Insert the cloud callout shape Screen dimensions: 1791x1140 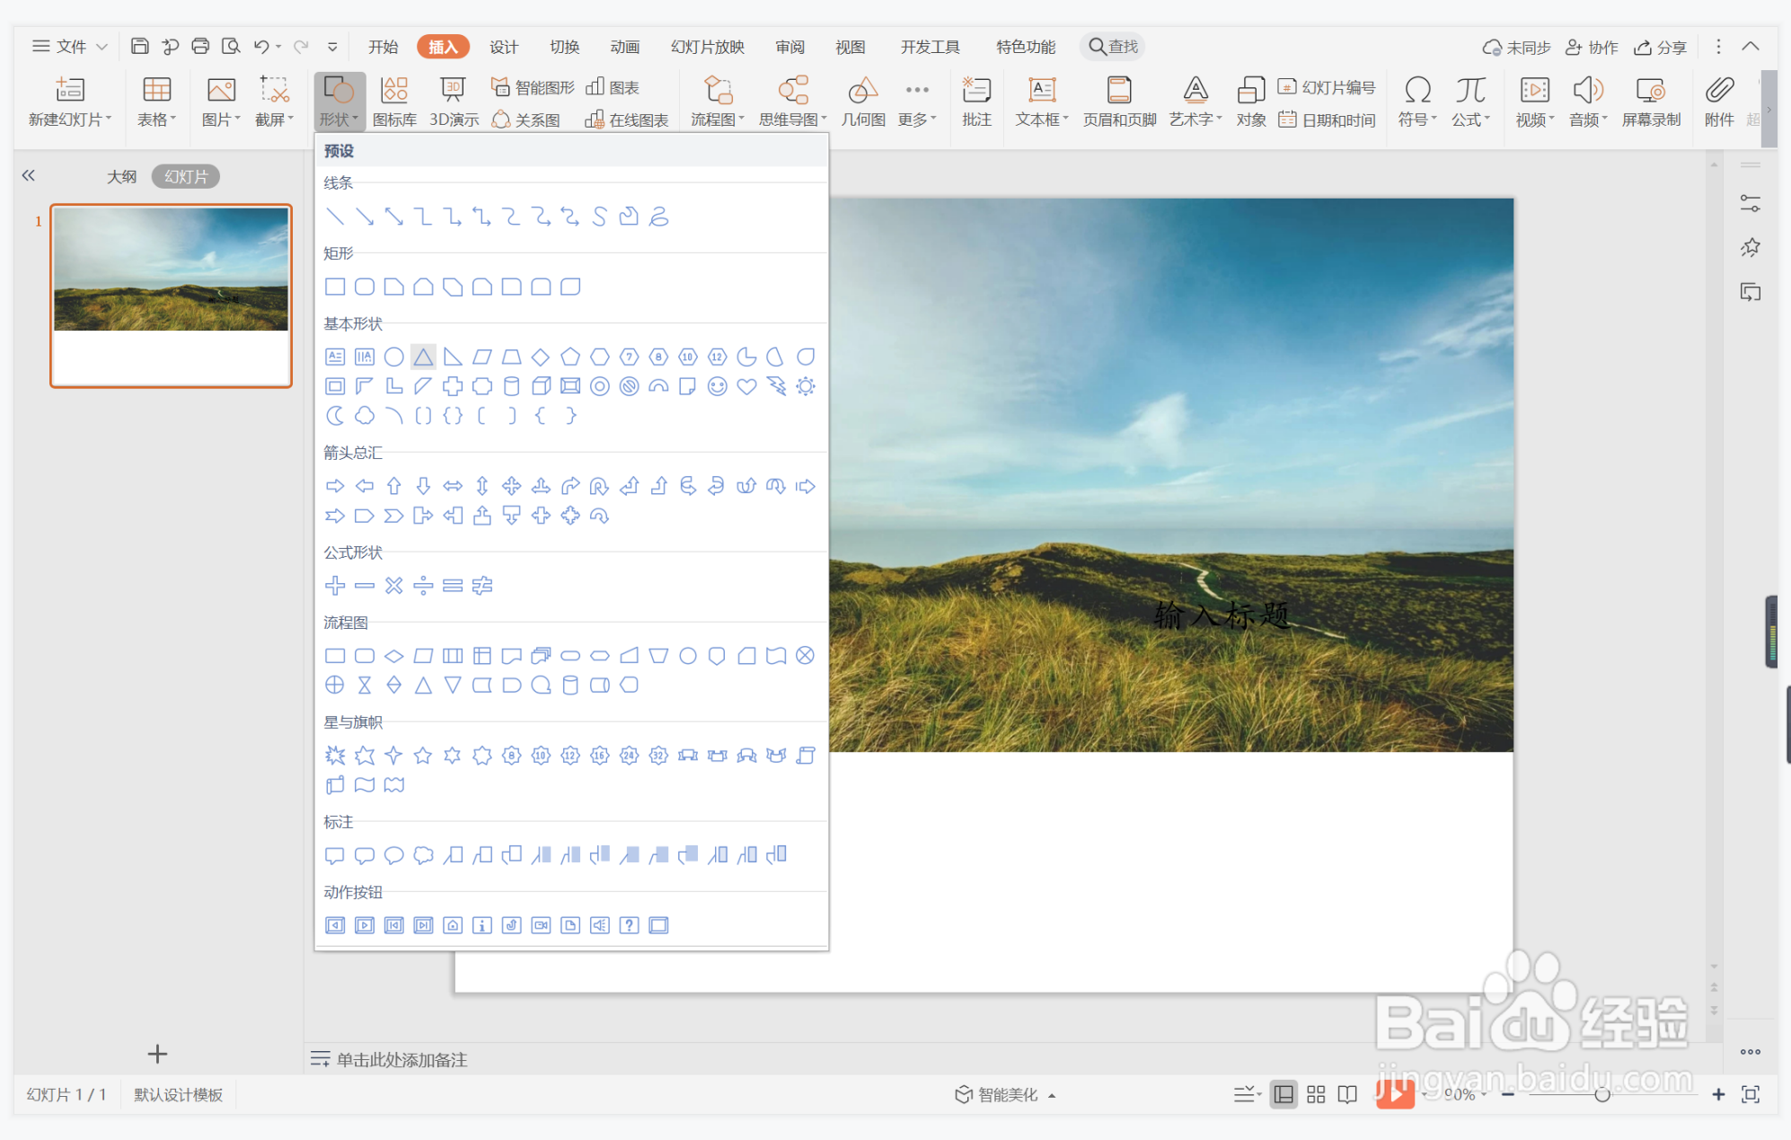[x=423, y=855]
